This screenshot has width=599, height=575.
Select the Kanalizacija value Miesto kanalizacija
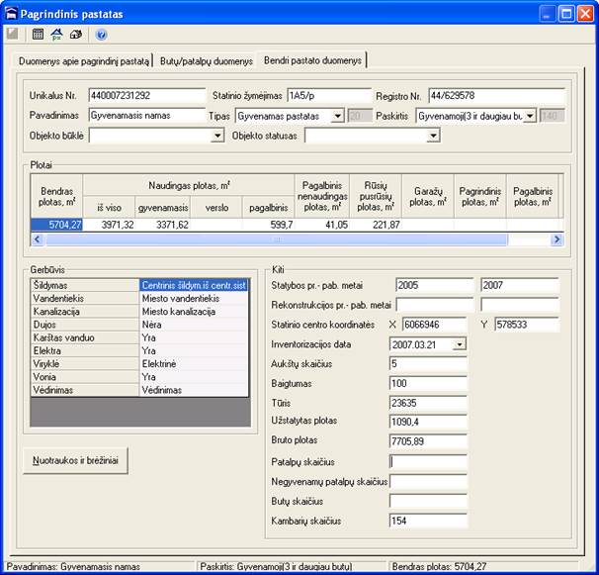tap(194, 312)
